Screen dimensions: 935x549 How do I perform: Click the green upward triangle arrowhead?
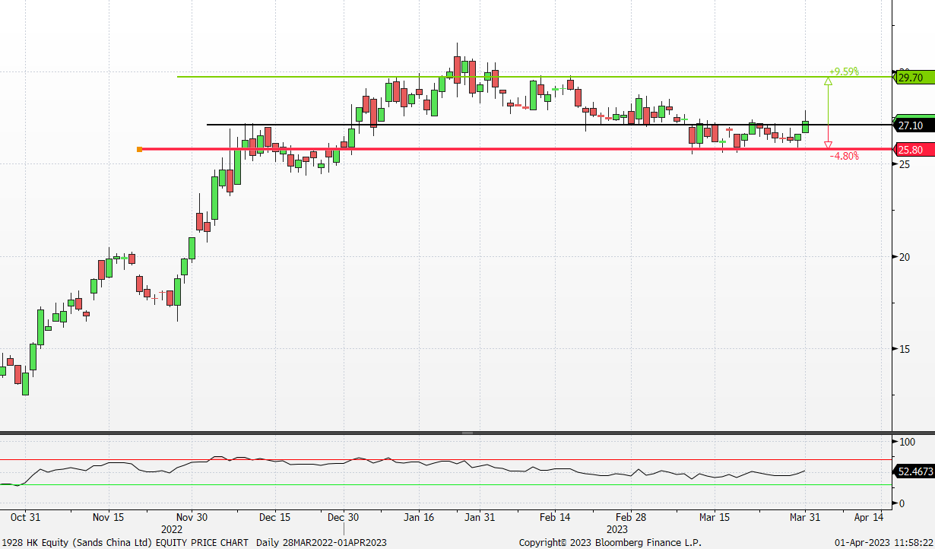coord(828,81)
